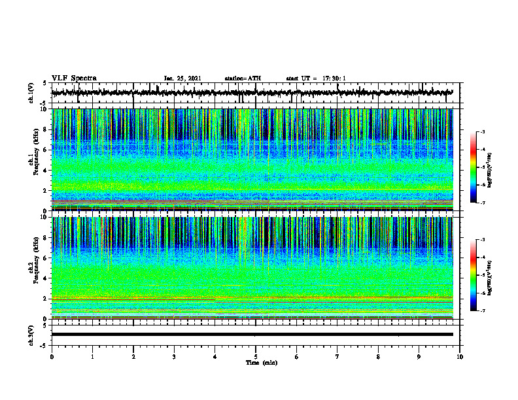Click the red 2 kHz line in ch.2 spectrogram

[252, 297]
